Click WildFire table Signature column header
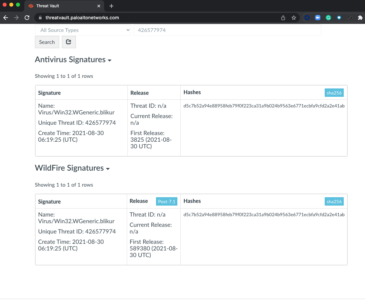The height and width of the screenshot is (305, 365). pos(49,202)
